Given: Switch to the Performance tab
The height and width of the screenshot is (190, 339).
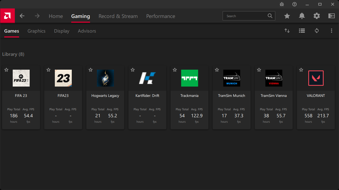Looking at the screenshot, I should (x=160, y=16).
